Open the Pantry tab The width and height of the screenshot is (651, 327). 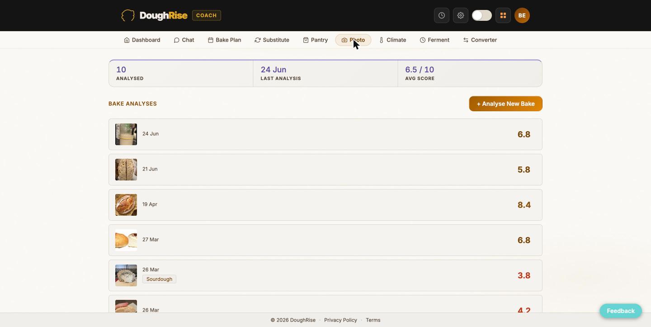pos(315,40)
